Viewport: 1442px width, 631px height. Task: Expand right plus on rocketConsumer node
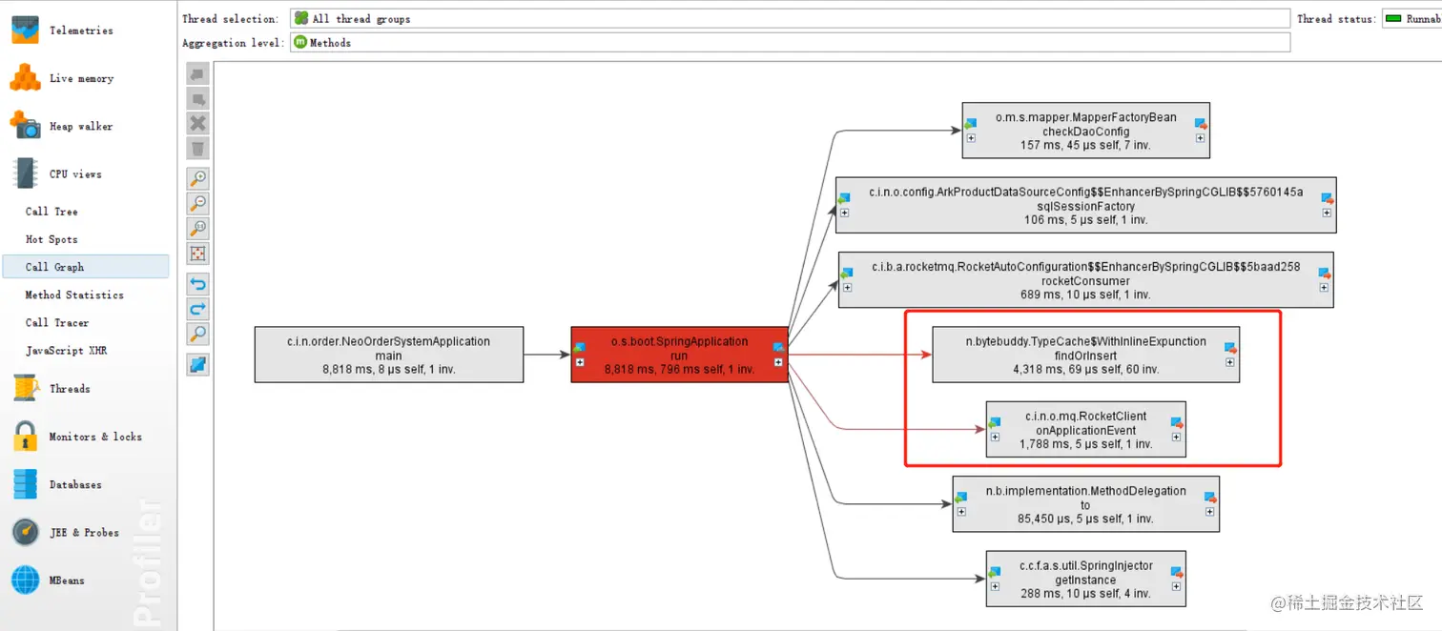[x=1324, y=288]
